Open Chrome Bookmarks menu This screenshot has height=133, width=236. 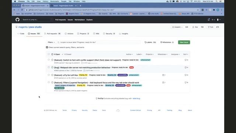tap(55, 1)
